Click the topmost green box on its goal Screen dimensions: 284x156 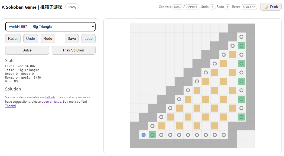pyautogui.click(x=241, y=46)
